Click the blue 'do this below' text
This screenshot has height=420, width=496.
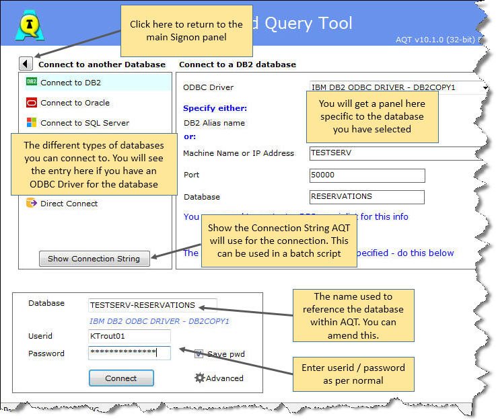point(425,253)
